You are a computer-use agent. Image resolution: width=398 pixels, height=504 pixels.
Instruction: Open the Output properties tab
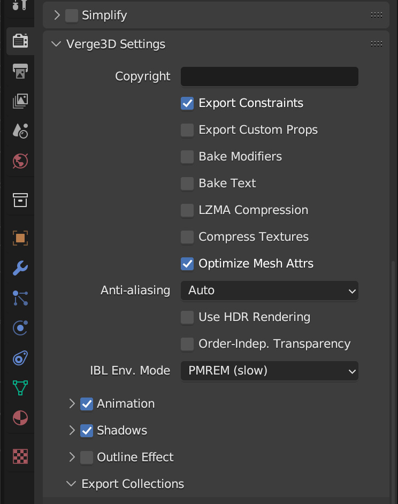(20, 71)
